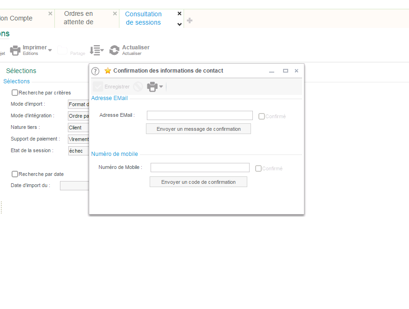Click Envoyer un message de confirmation
The width and height of the screenshot is (409, 309).
coord(198,129)
